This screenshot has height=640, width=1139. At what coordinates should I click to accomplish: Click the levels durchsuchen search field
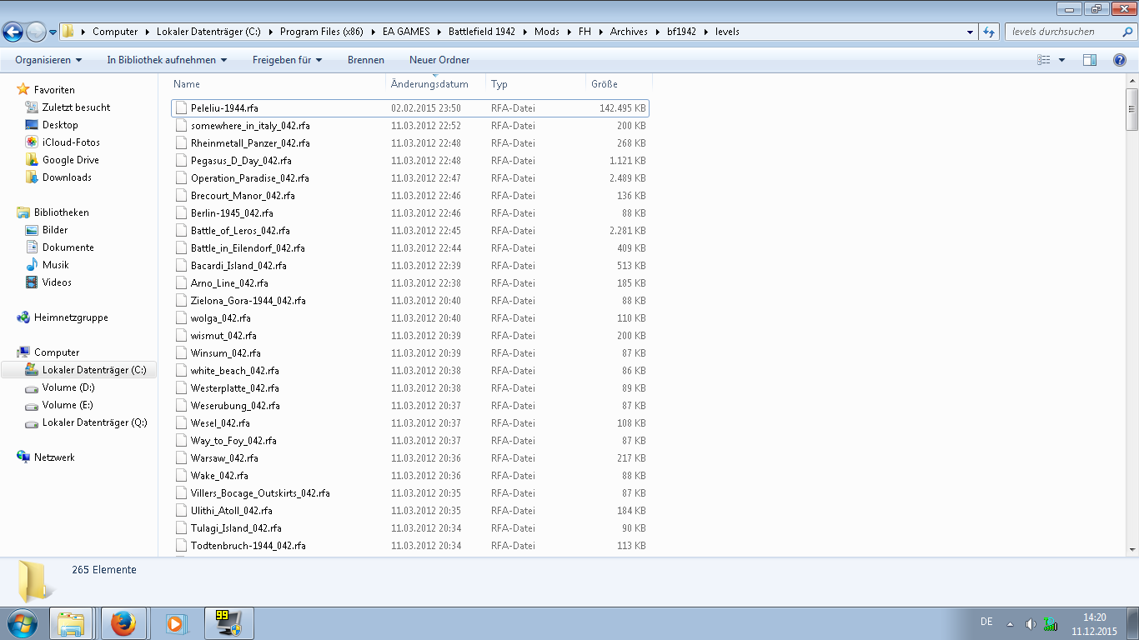tap(1059, 32)
